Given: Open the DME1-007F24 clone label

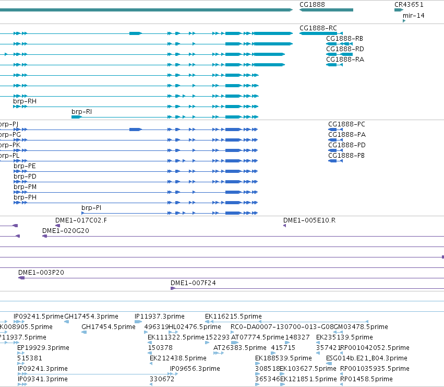Looking at the screenshot, I should (193, 283).
